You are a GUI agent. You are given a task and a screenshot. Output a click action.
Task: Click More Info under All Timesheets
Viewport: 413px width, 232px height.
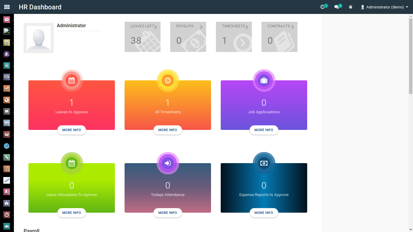(168, 130)
